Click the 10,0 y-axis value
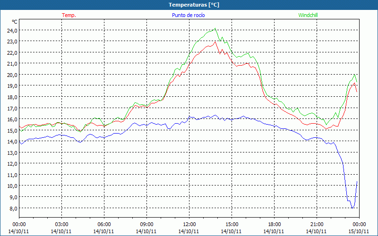The width and height of the screenshot is (378, 236). 12,186
